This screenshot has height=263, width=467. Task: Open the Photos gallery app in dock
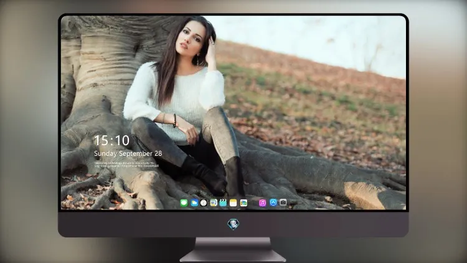point(243,203)
